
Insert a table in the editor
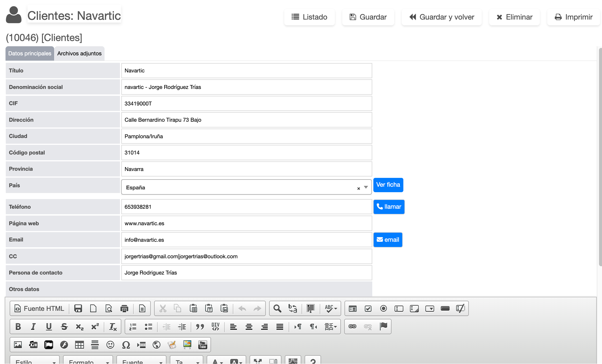[80, 345]
